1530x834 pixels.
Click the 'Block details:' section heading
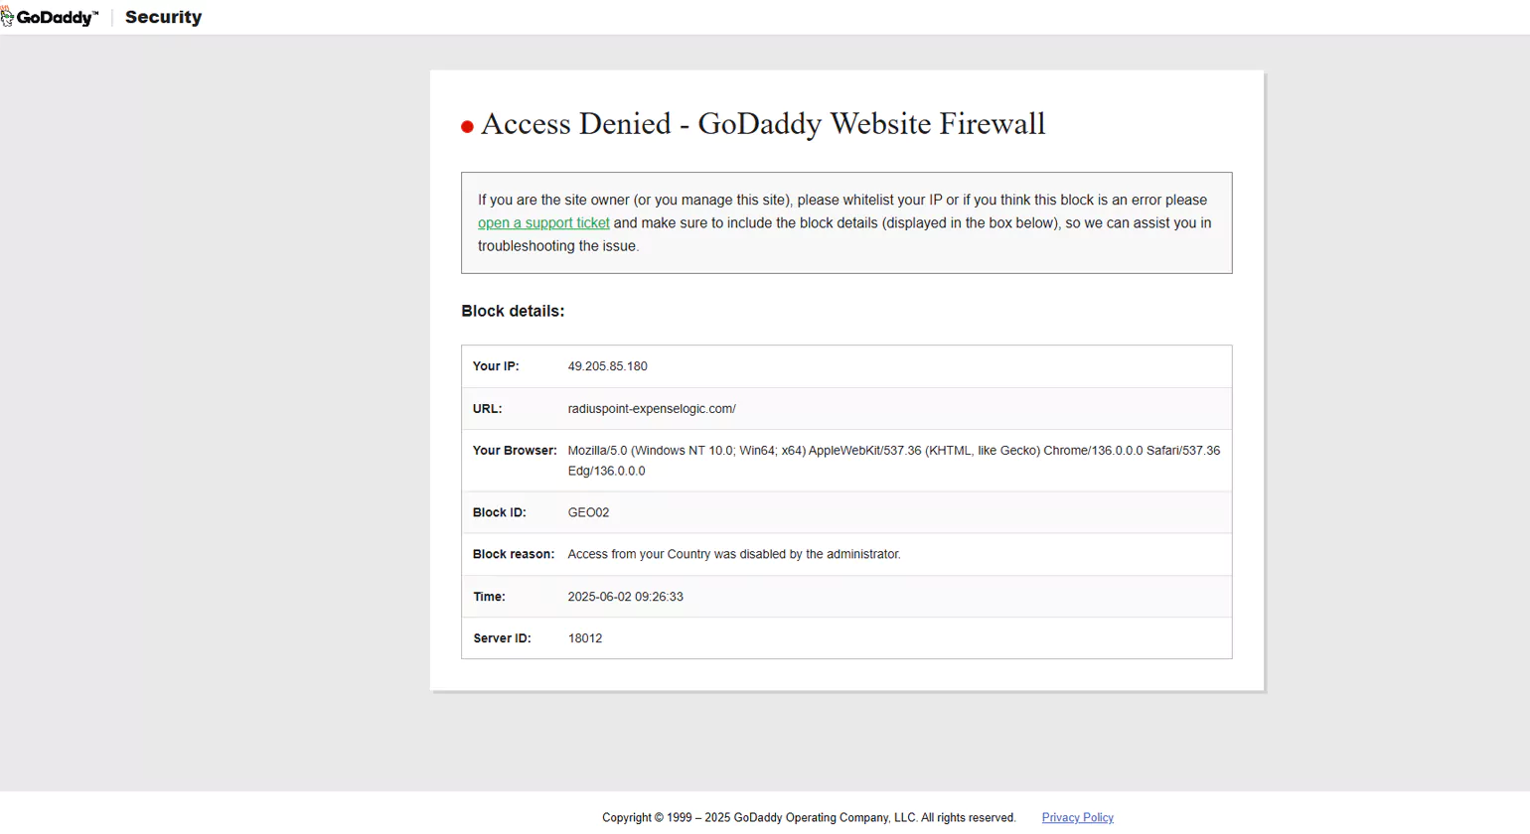click(x=513, y=312)
